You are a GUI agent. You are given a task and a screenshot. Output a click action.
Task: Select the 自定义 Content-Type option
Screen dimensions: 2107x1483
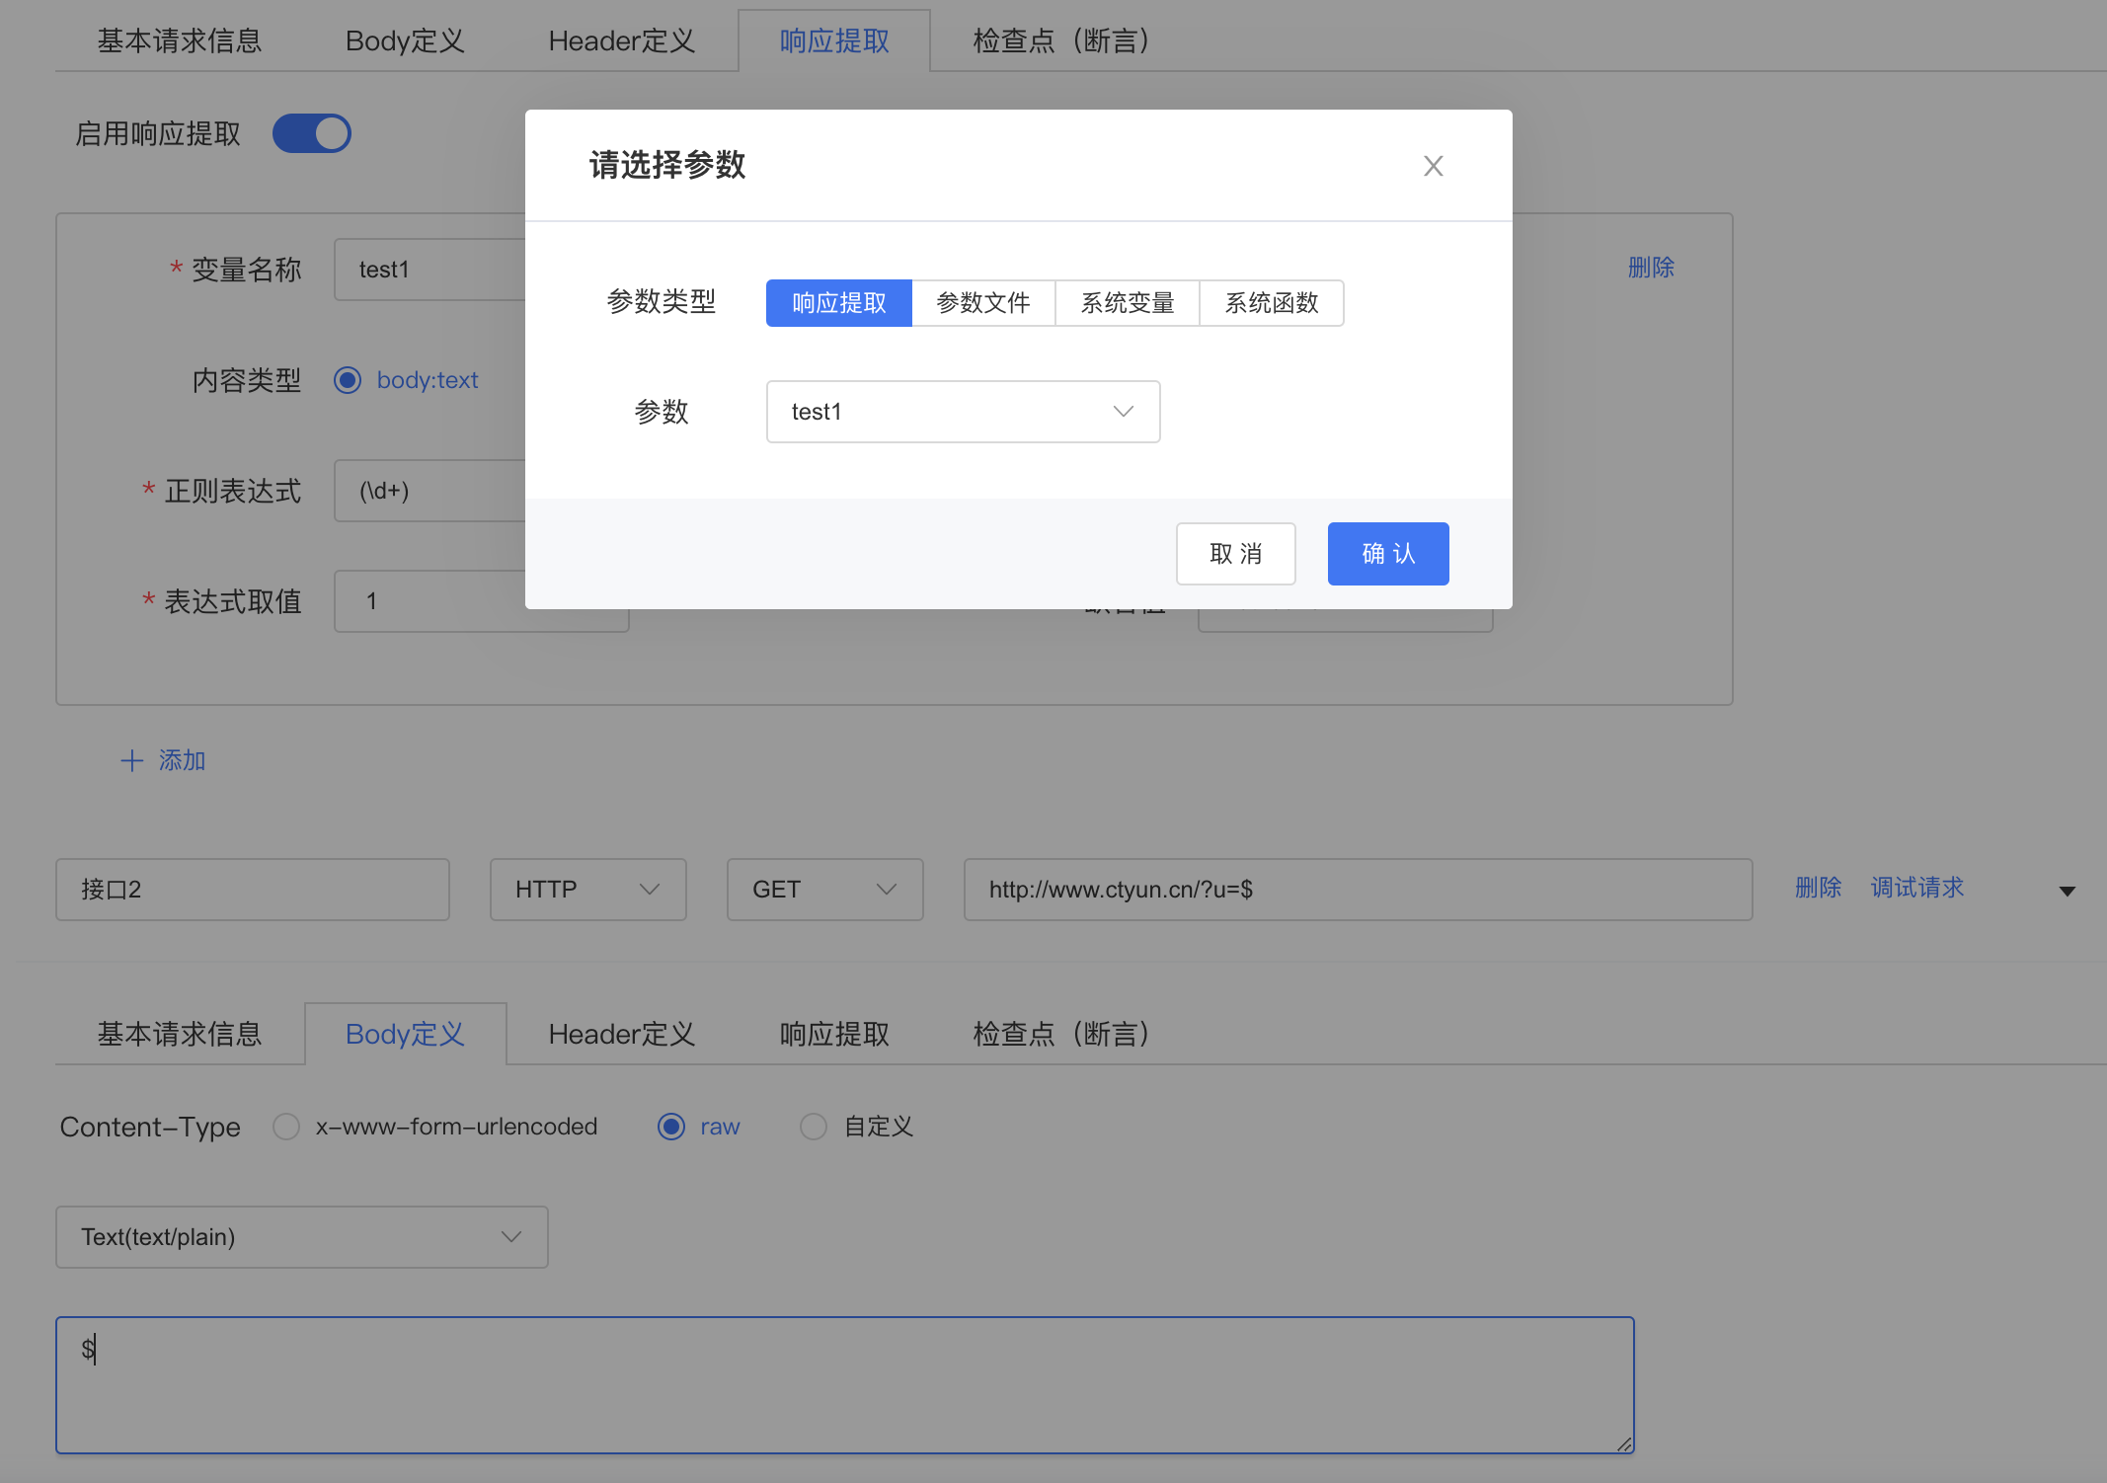(x=814, y=1127)
